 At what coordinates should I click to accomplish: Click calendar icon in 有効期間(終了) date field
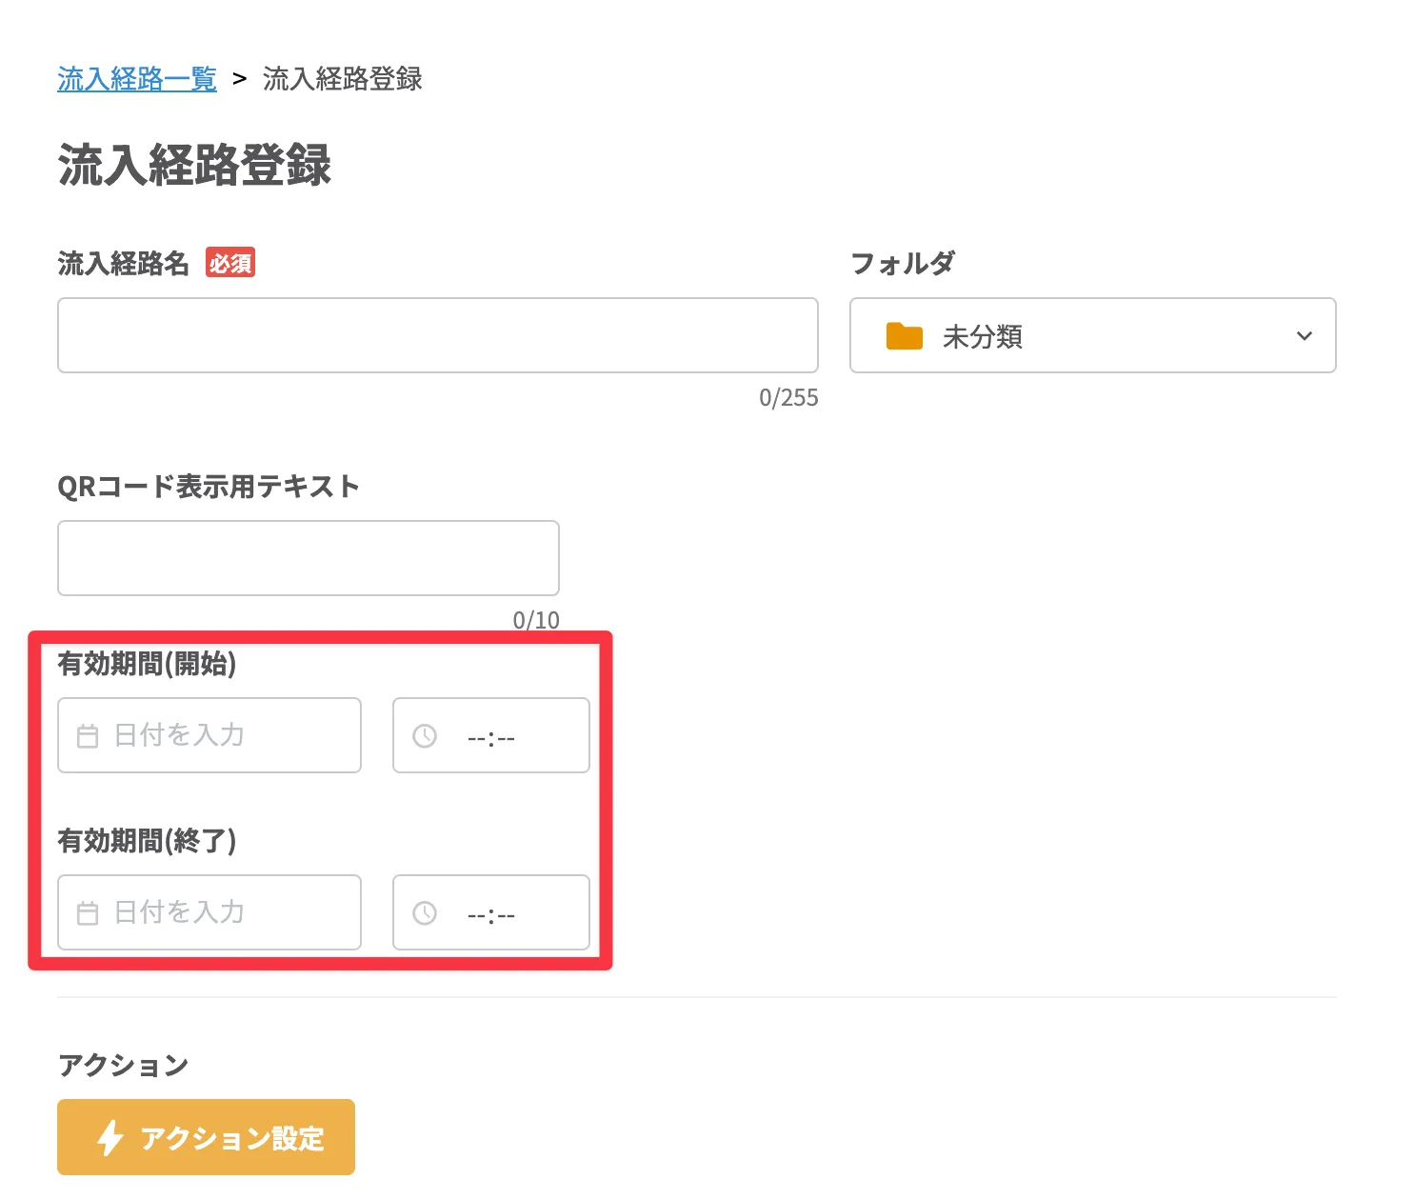point(87,911)
